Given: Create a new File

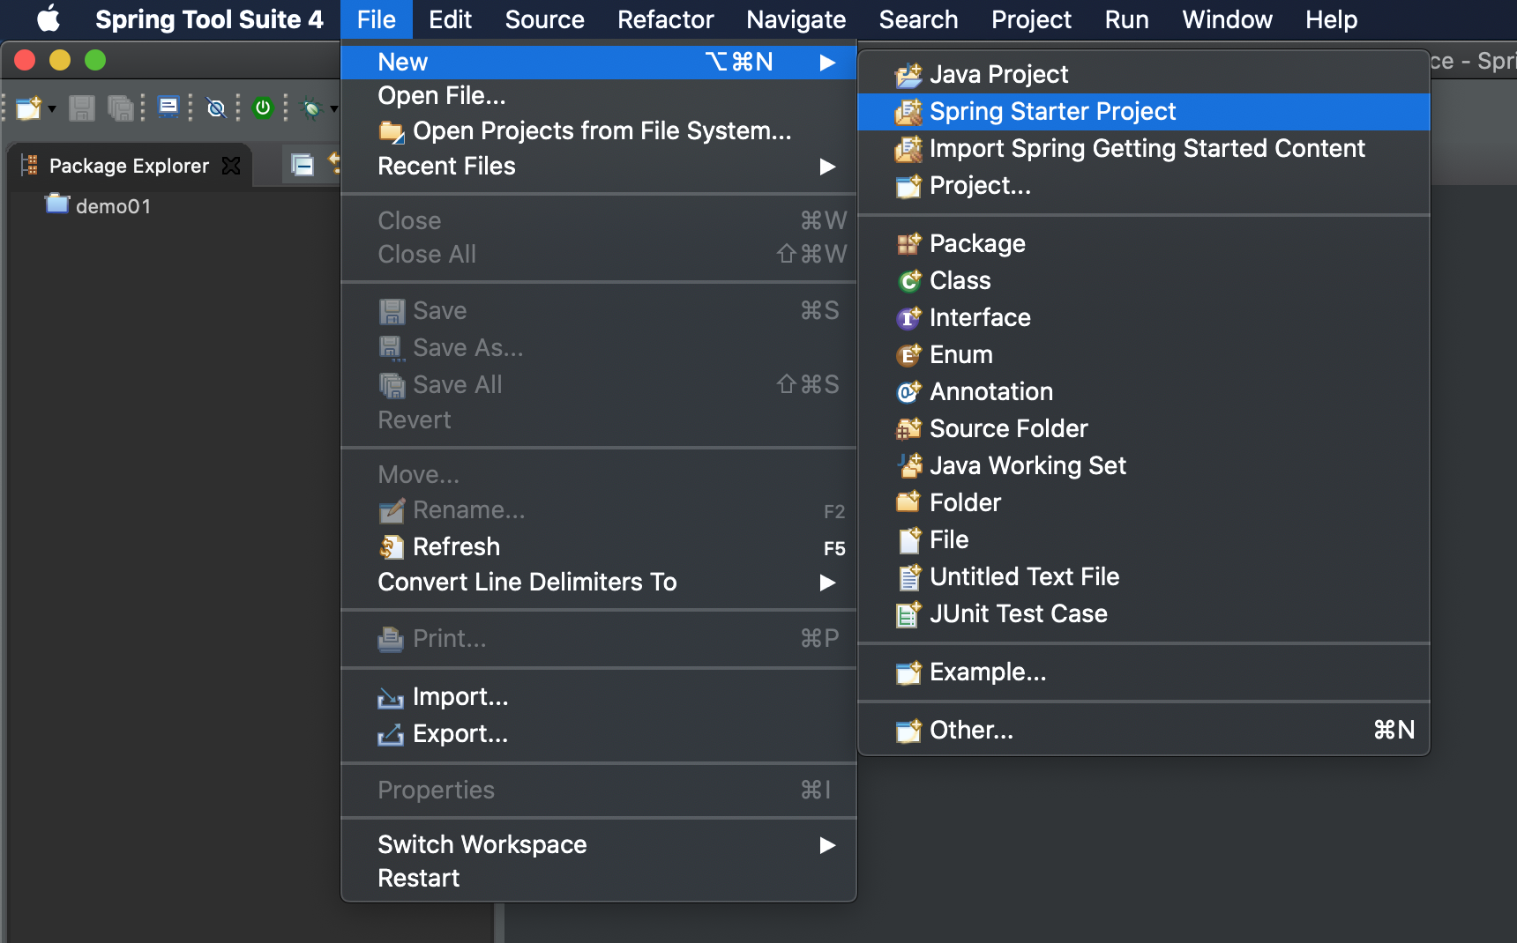Looking at the screenshot, I should (x=1144, y=539).
